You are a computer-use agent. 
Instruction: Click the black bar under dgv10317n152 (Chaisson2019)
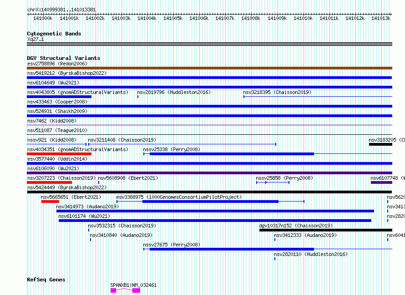coord(326,230)
